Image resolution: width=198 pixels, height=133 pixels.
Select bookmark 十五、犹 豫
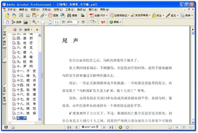(24, 90)
